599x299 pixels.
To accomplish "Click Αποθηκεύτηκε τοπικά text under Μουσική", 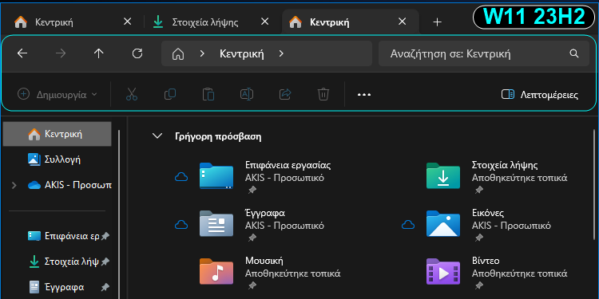I will pos(292,273).
